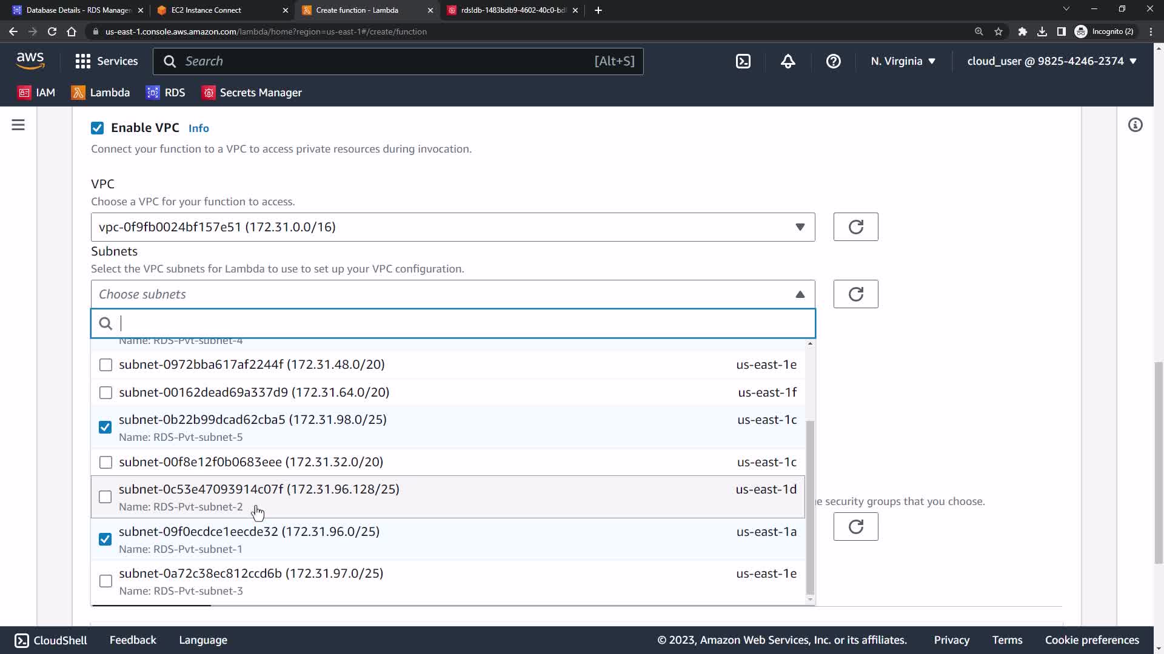Uncheck the Enable VPC checkbox
1164x654 pixels.
click(97, 128)
